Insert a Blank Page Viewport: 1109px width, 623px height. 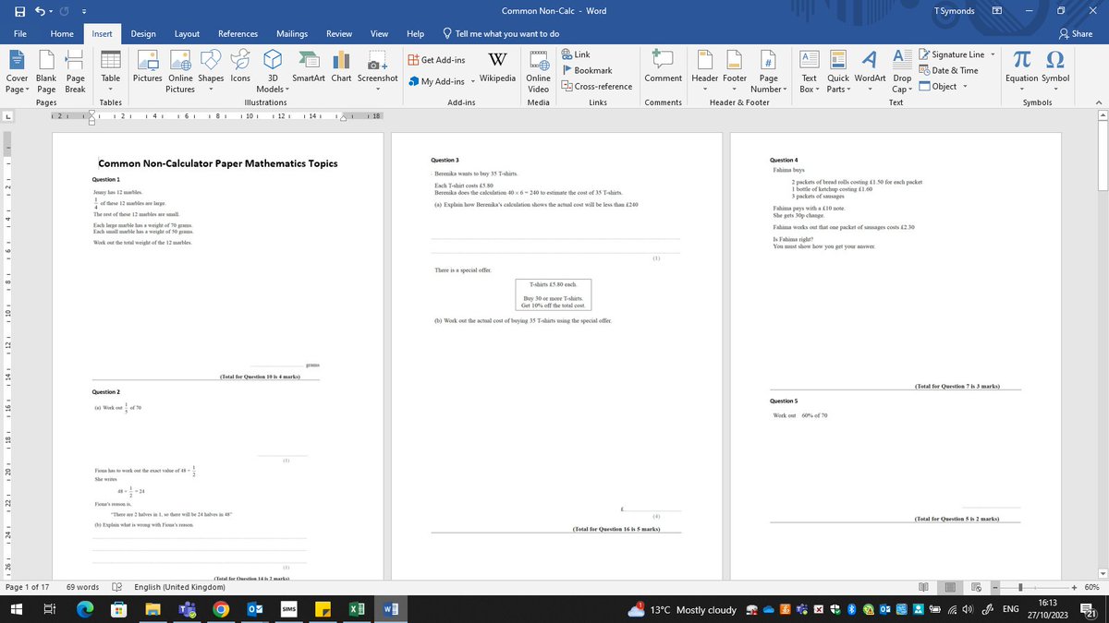[x=46, y=72]
